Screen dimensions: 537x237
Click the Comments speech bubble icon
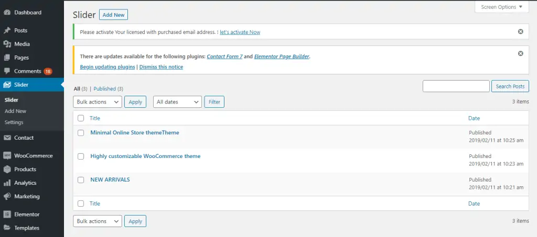coord(7,71)
